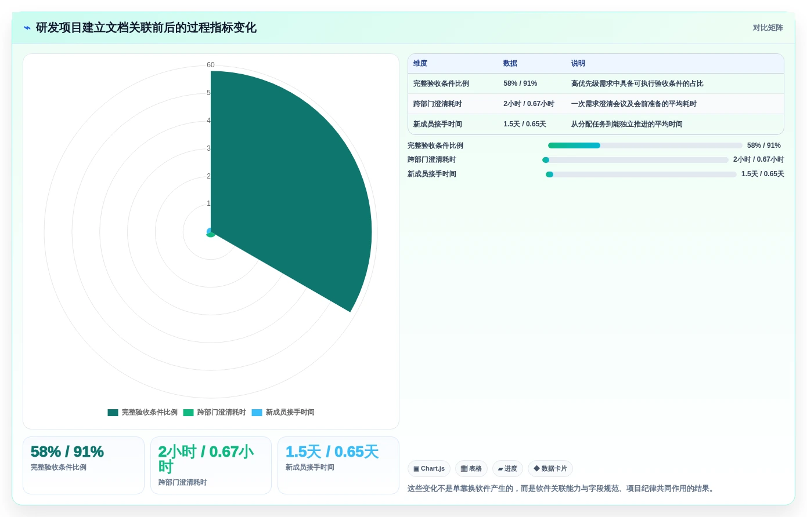Click table value 58% / 91%

point(520,84)
